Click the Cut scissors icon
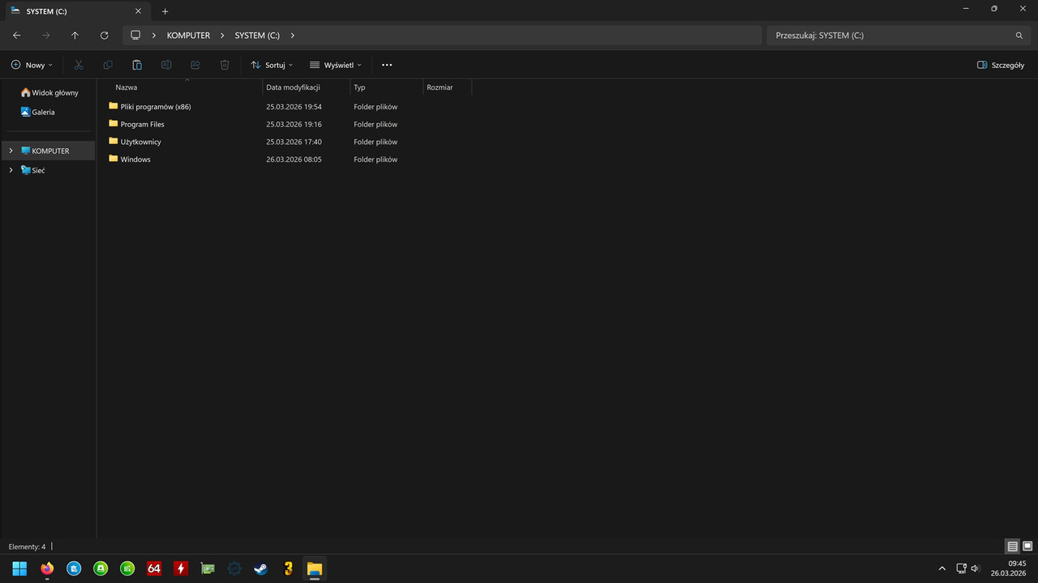Screen dimensions: 1038x583 point(79,65)
